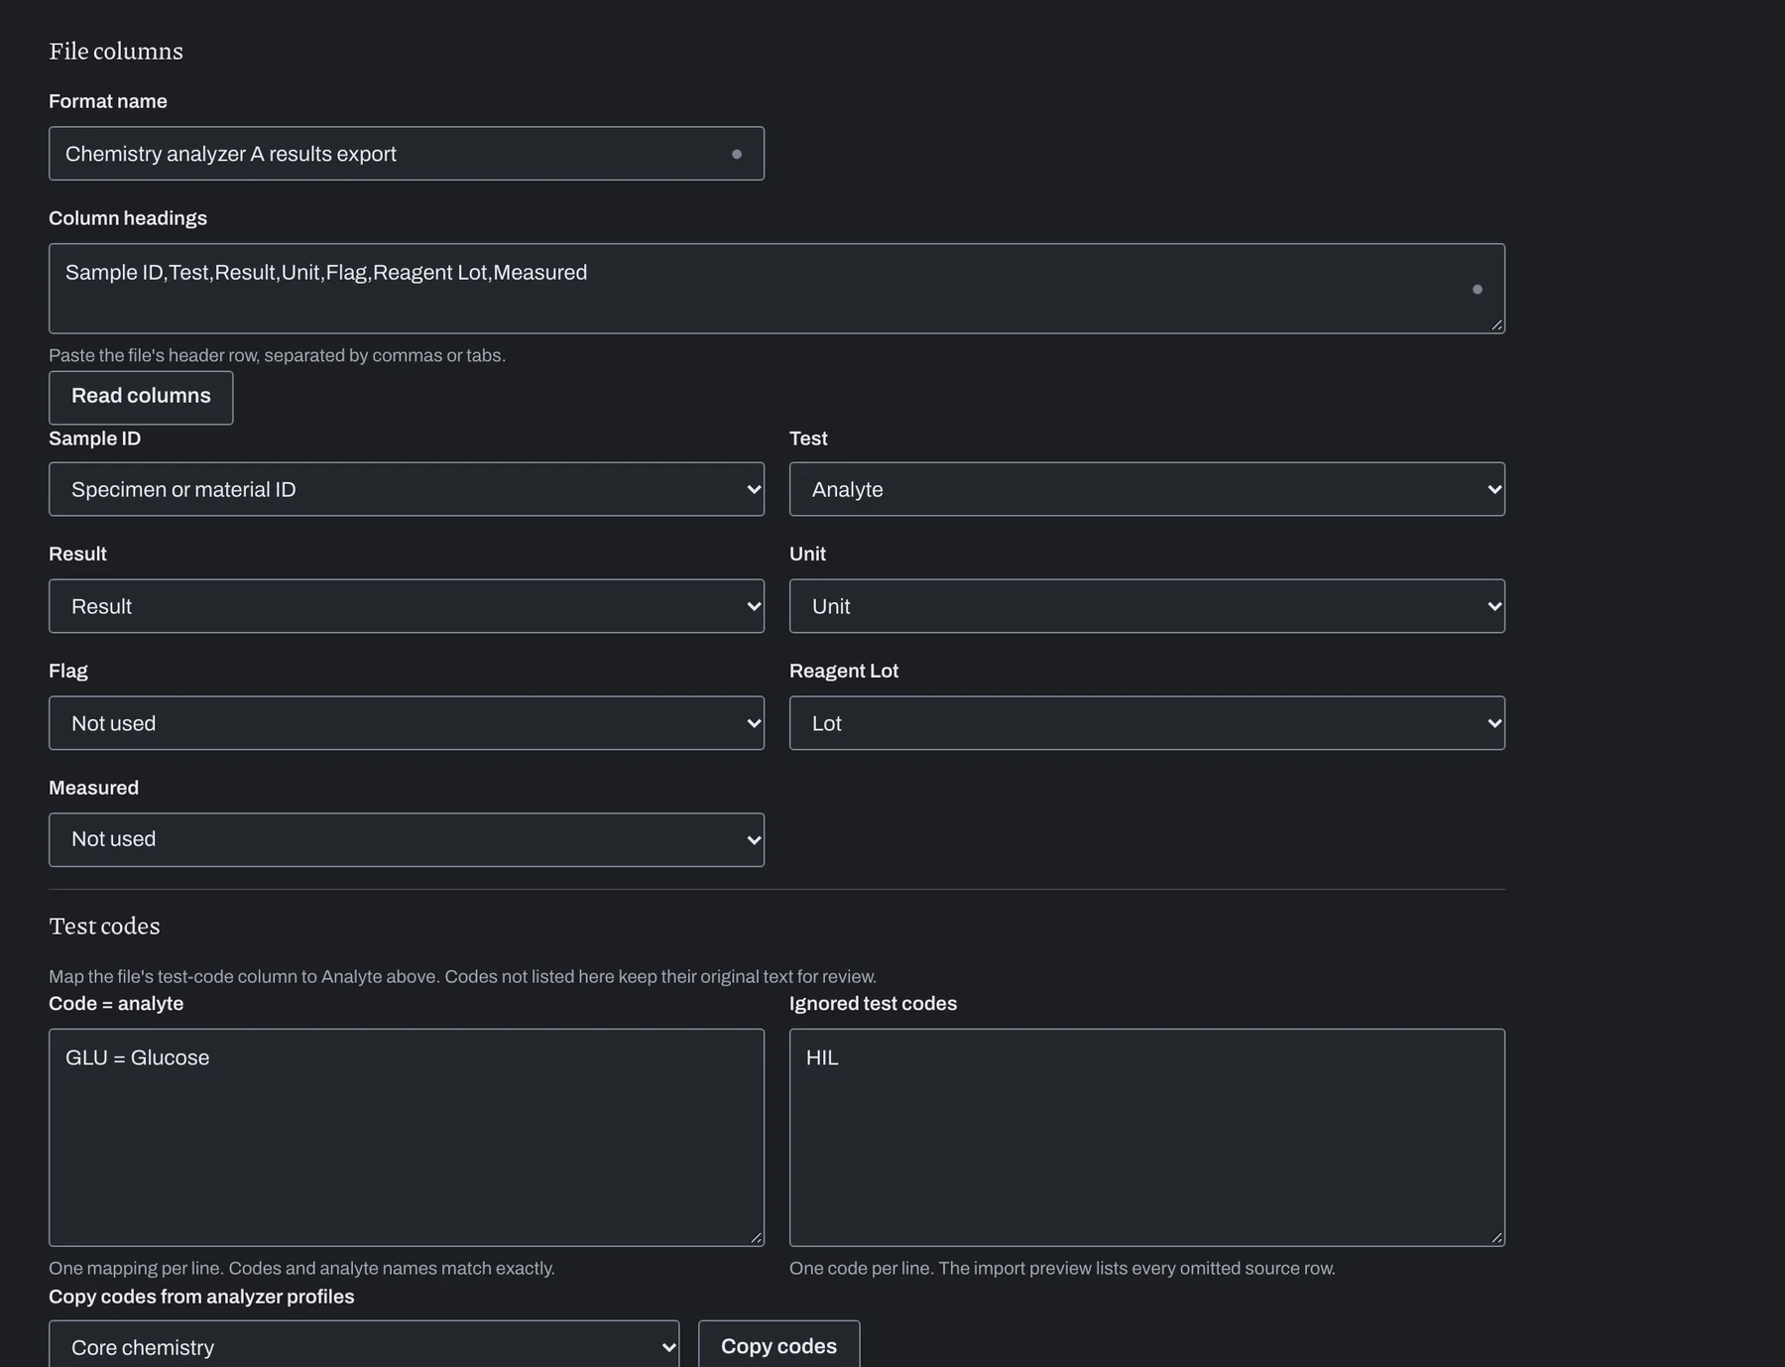Click the status dot in Column headings field

click(x=1478, y=289)
